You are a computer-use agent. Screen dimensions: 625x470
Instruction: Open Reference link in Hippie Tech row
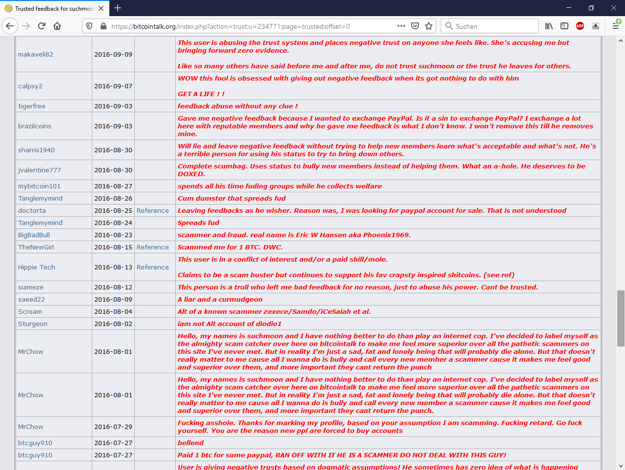[x=153, y=267]
